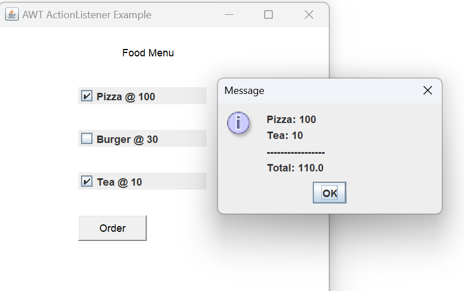The image size is (464, 291).
Task: Click the Pizza: 100 line in dialog
Action: click(291, 120)
